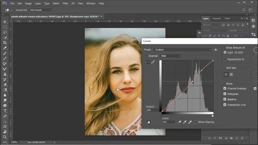The image size is (258, 145).
Task: Open the tool preset picker arrow
Action: (11, 10)
